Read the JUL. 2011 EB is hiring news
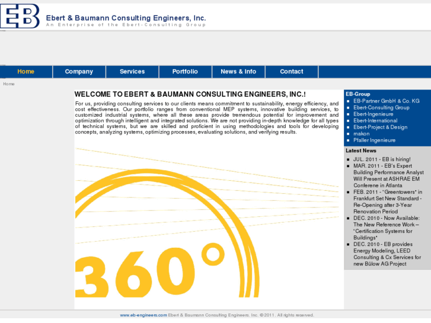The height and width of the screenshot is (323, 431). [382, 159]
